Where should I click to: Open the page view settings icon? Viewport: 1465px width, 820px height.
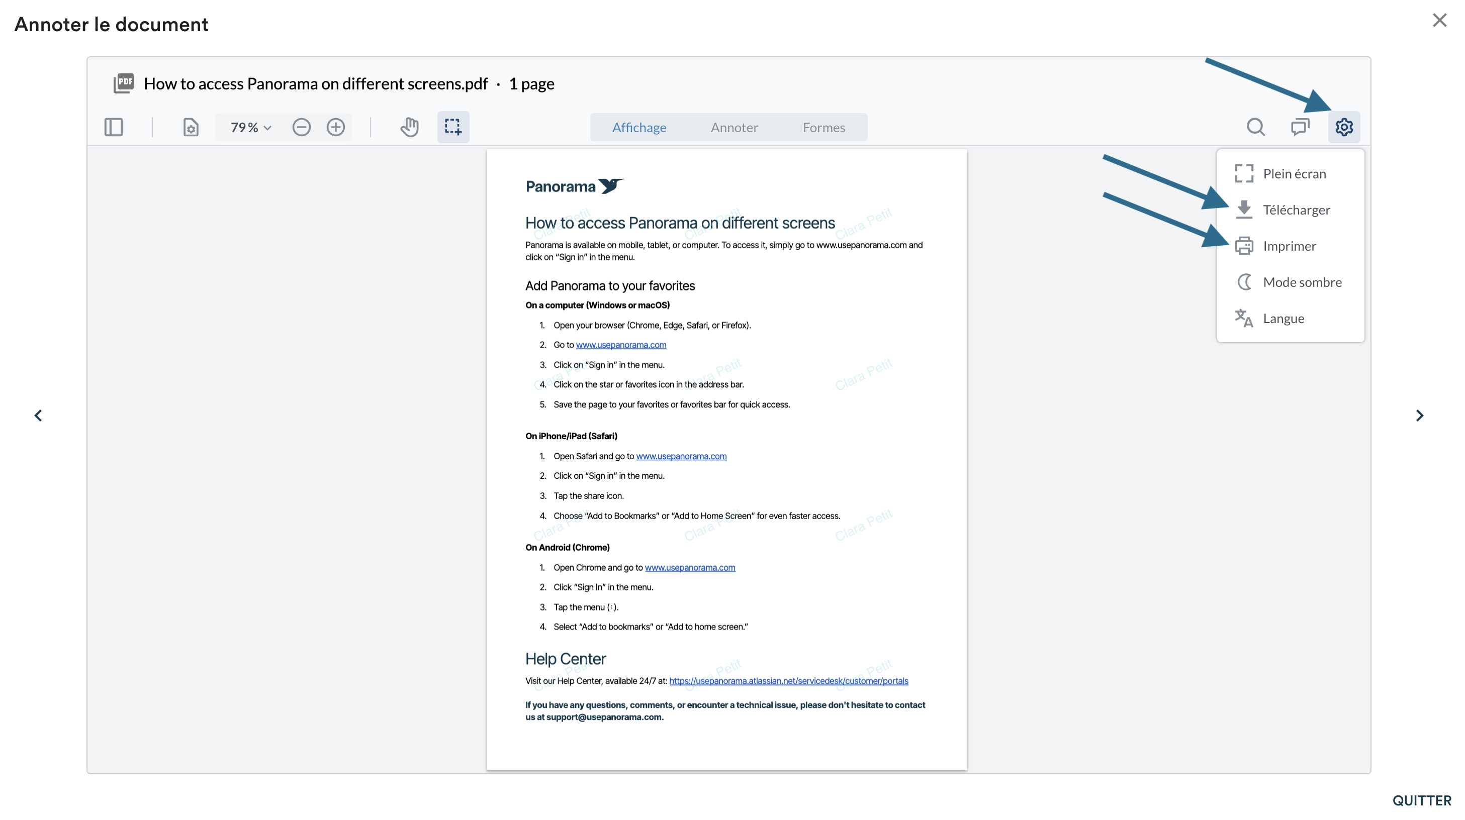[x=191, y=127]
